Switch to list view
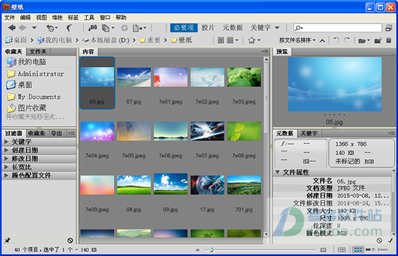The image size is (398, 256). tap(383, 250)
